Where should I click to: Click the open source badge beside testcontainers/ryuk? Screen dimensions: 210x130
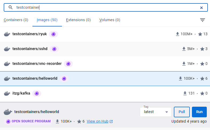pyautogui.click(x=53, y=34)
